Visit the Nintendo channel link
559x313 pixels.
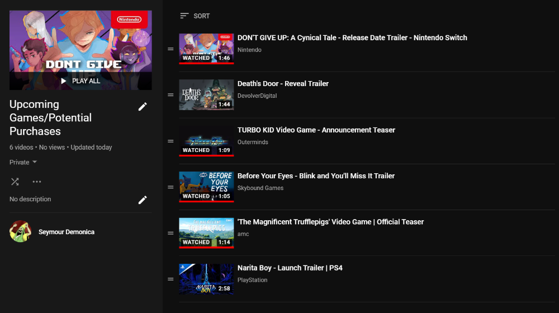pyautogui.click(x=249, y=50)
